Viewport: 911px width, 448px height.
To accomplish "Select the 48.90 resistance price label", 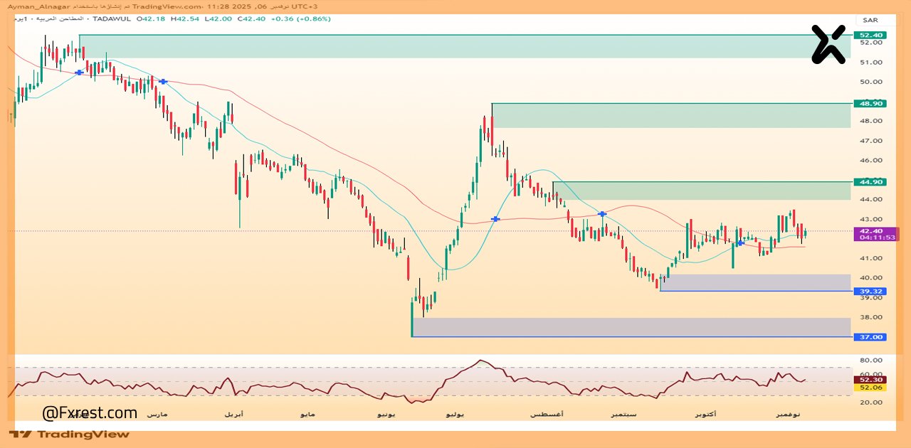I will [x=871, y=103].
